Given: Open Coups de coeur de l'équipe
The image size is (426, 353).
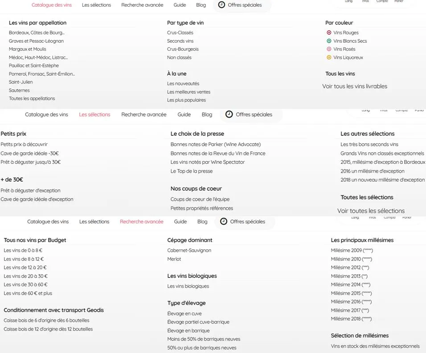Looking at the screenshot, I should pyautogui.click(x=200, y=199).
